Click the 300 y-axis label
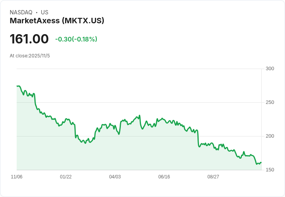This screenshot has height=197, width=285. point(270,69)
